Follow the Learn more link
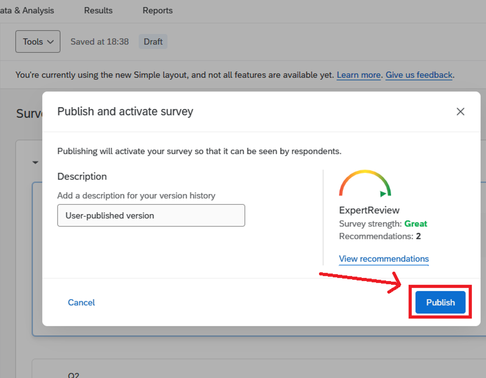486x378 pixels. [x=358, y=75]
